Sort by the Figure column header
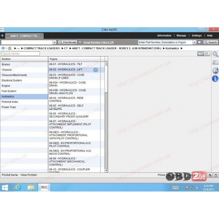 (x=74, y=59)
